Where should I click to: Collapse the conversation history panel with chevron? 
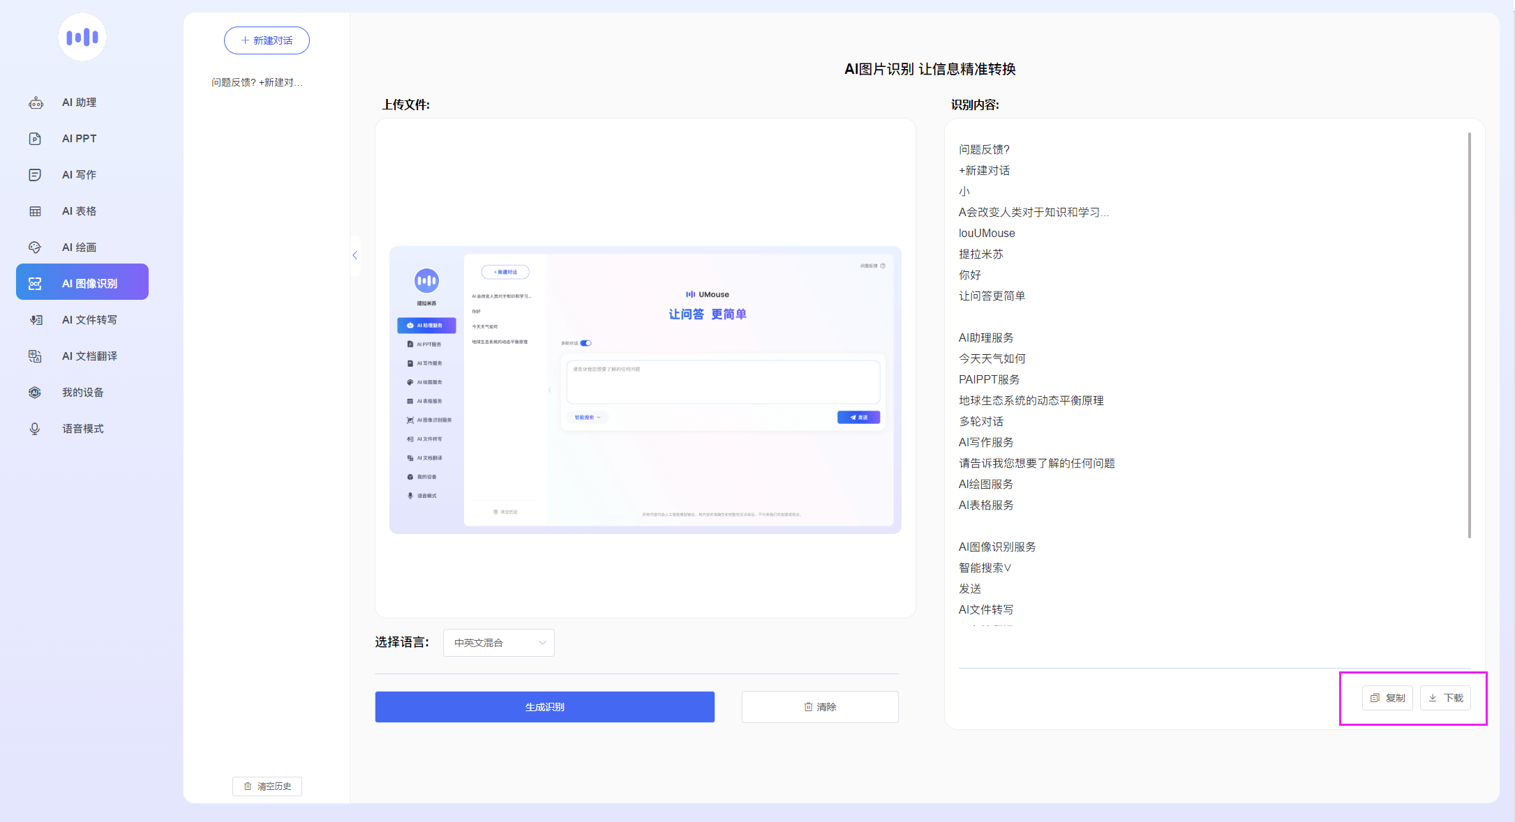355,255
